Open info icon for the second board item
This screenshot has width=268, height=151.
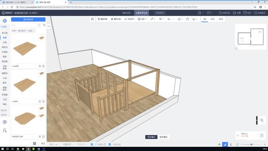(44, 102)
